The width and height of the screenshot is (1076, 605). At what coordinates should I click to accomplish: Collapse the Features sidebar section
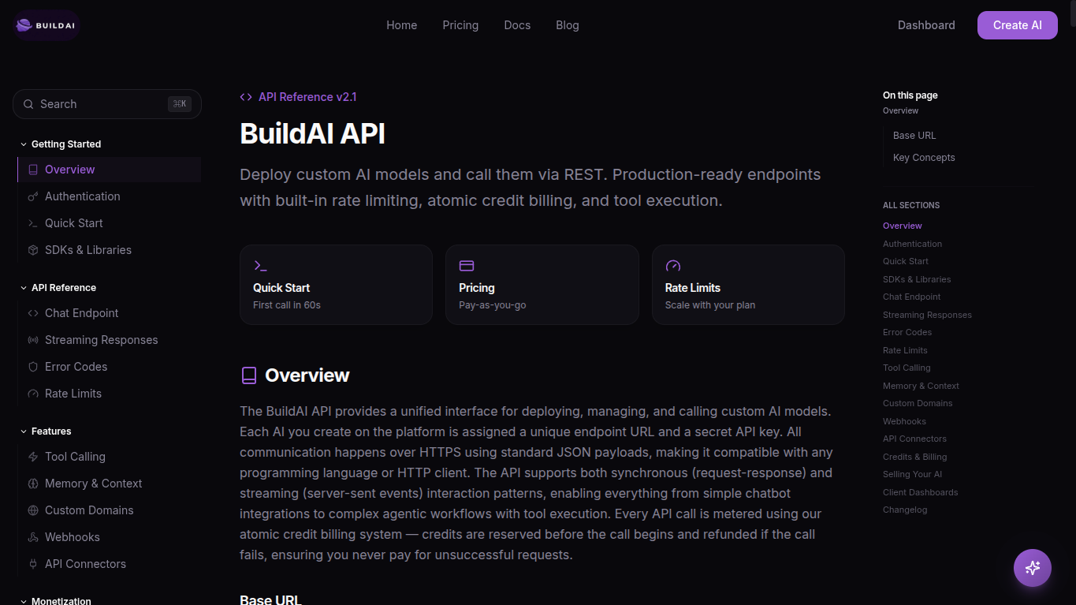45,431
